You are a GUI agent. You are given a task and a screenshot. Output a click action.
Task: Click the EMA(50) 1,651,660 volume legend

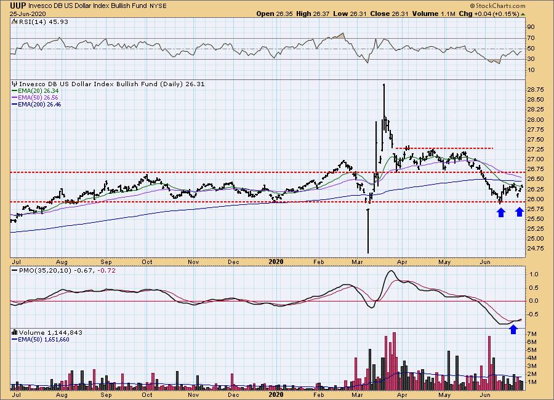[x=41, y=339]
